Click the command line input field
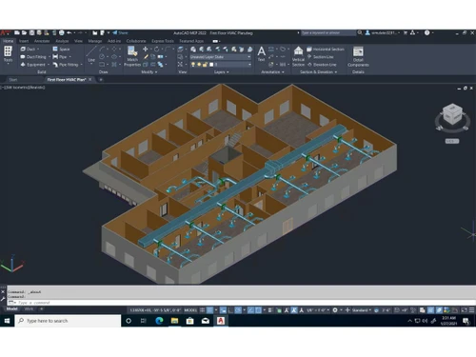Image resolution: width=476 pixels, height=357 pixels. click(241, 303)
